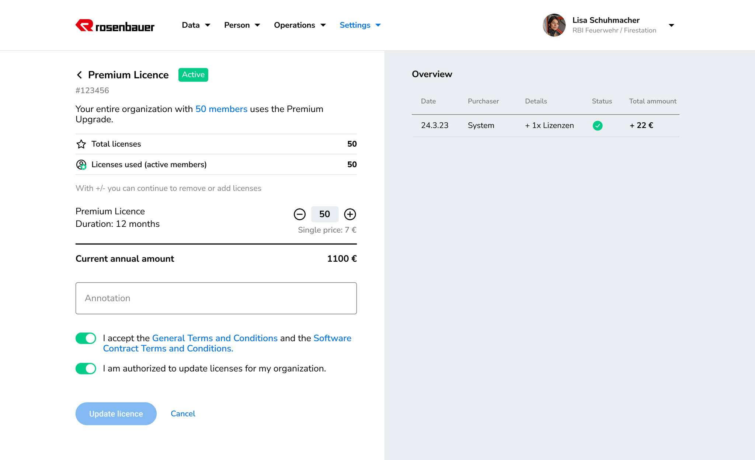This screenshot has height=460, width=755.
Task: Click the active members person icon
Action: coord(81,164)
